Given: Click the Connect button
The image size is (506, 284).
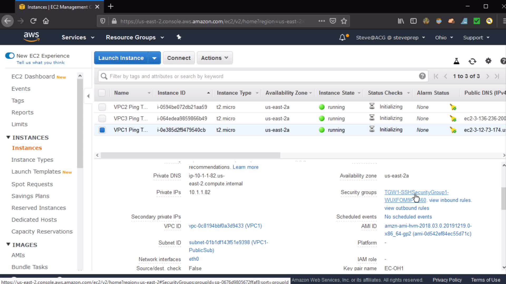Looking at the screenshot, I should (x=179, y=58).
